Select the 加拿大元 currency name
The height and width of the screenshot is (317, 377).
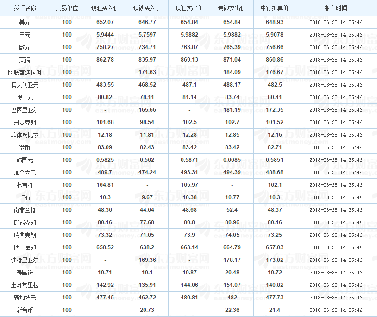click(25, 172)
